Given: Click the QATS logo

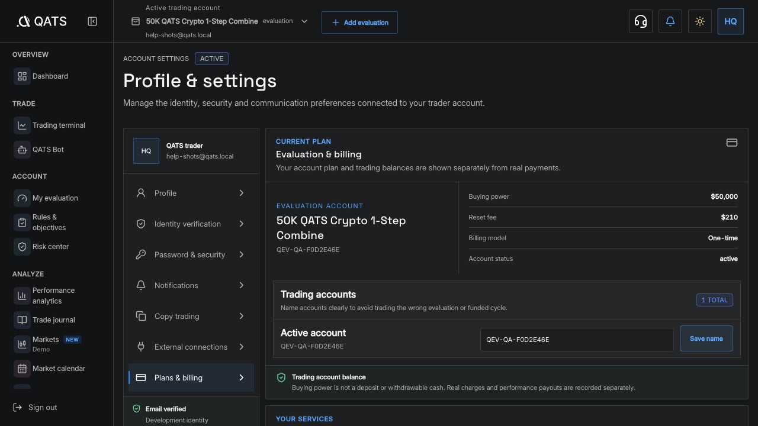Looking at the screenshot, I should 41,21.
